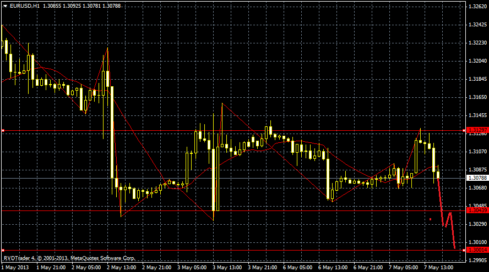The width and height of the screenshot is (489, 272).
Task: Click the "7 May 13:00" time label
Action: point(441,268)
